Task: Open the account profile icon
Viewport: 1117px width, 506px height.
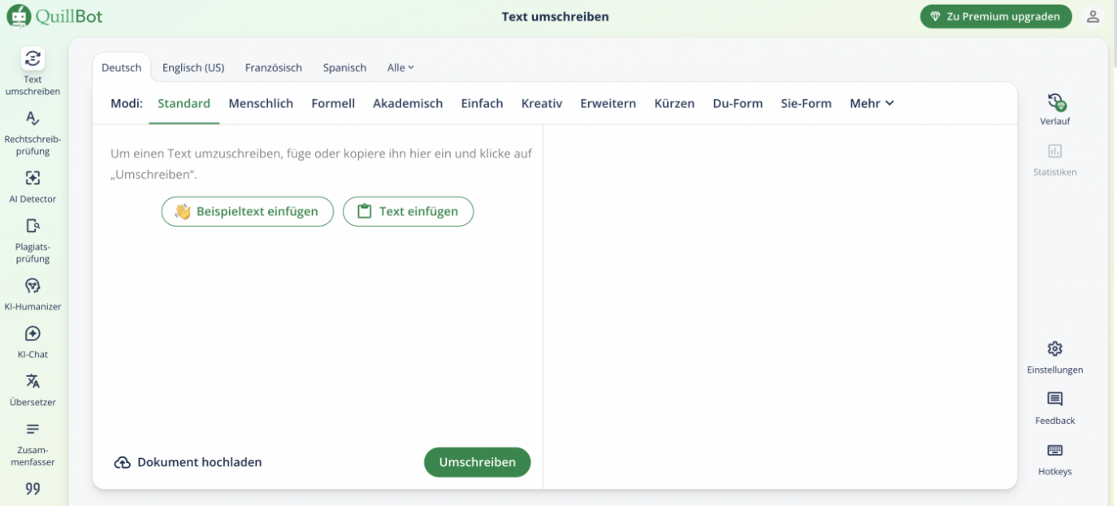Action: coord(1093,15)
